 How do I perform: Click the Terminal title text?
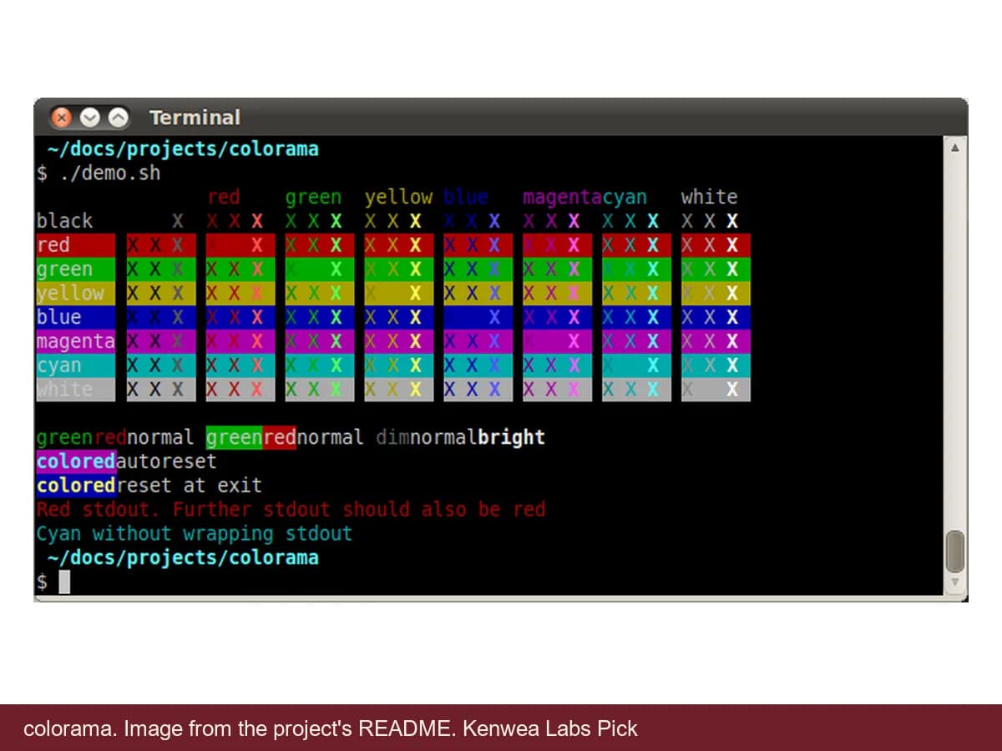tap(195, 118)
